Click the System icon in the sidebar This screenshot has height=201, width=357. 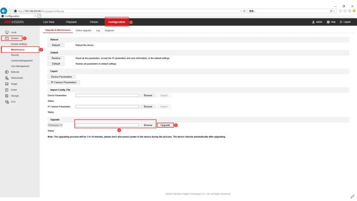[7, 38]
